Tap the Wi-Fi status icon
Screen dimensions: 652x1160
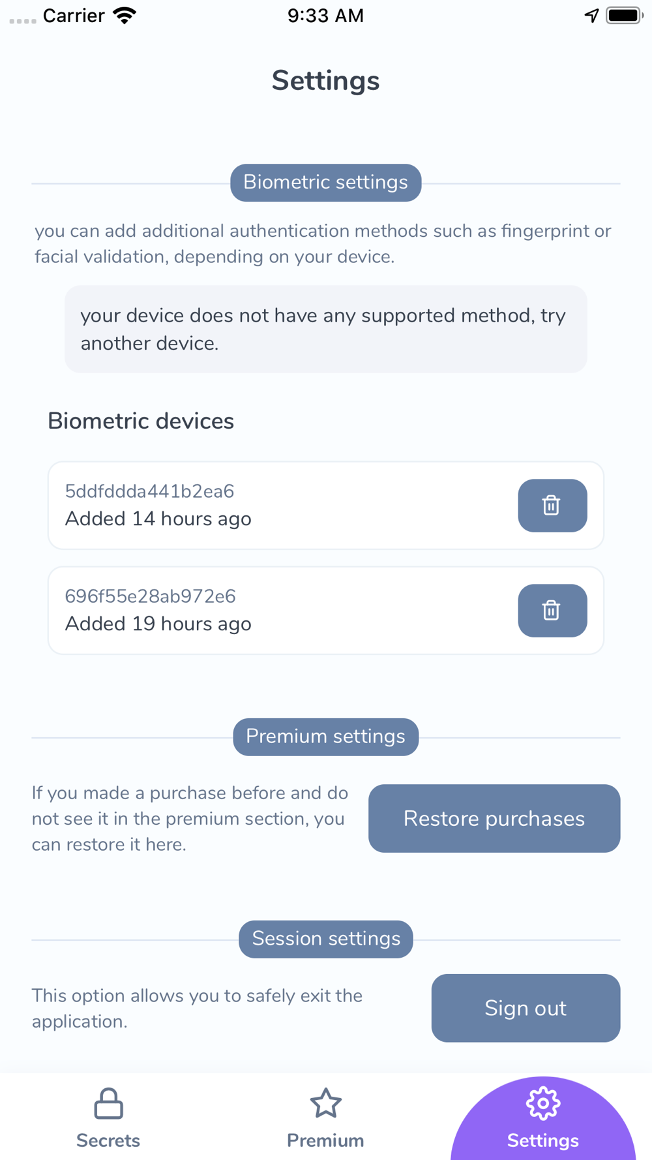(x=125, y=16)
